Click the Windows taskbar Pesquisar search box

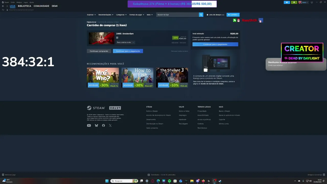click(x=124, y=181)
